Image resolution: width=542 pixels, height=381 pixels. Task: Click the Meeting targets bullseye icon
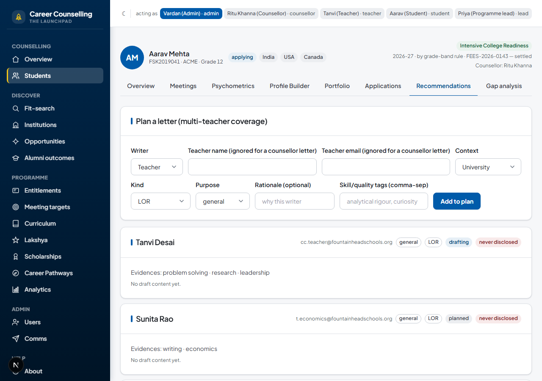point(16,207)
